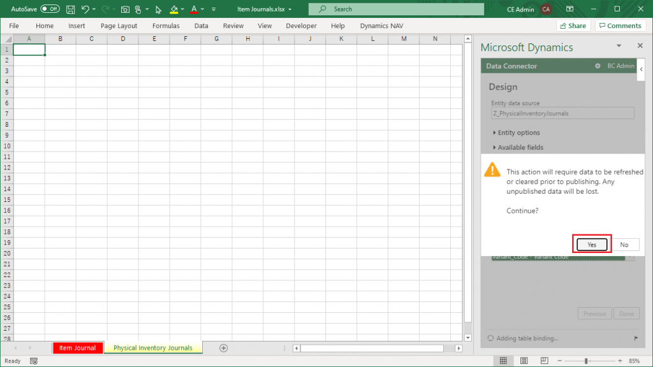Click the Save icon in title bar

[70, 9]
